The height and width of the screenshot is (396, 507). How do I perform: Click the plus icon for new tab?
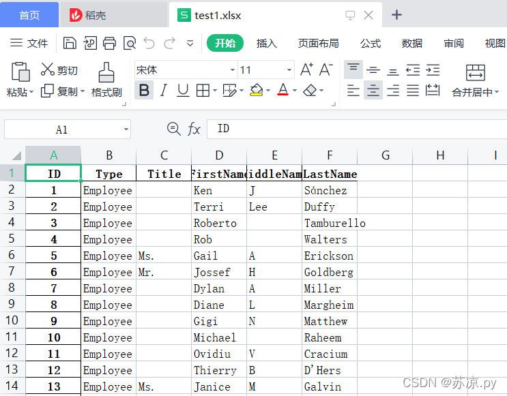click(396, 15)
